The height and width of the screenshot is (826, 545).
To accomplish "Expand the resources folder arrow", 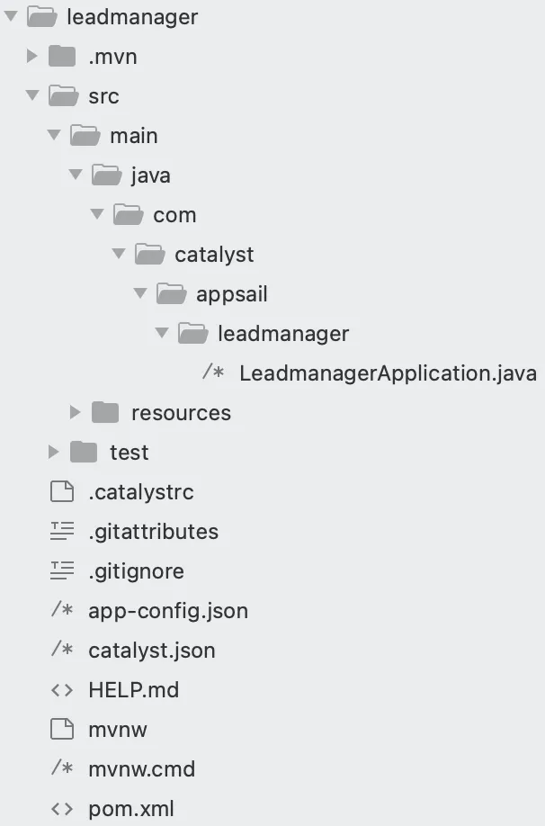I will click(x=76, y=413).
